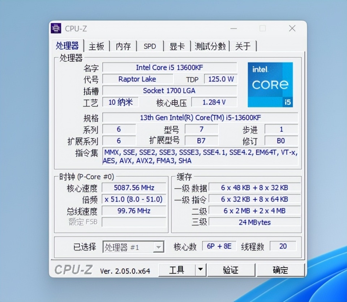The image size is (347, 302).
Task: Open the 内存 tab
Action: pos(123,46)
